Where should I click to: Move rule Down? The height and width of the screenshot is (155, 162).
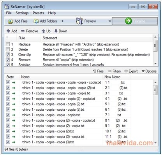pyautogui.click(x=61, y=31)
